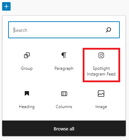Viewport: 129px width, 140px height.
Task: Click the picture frame Image icon
Action: 101,94
